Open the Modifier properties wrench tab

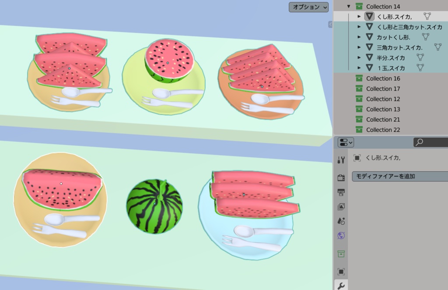[x=341, y=286]
